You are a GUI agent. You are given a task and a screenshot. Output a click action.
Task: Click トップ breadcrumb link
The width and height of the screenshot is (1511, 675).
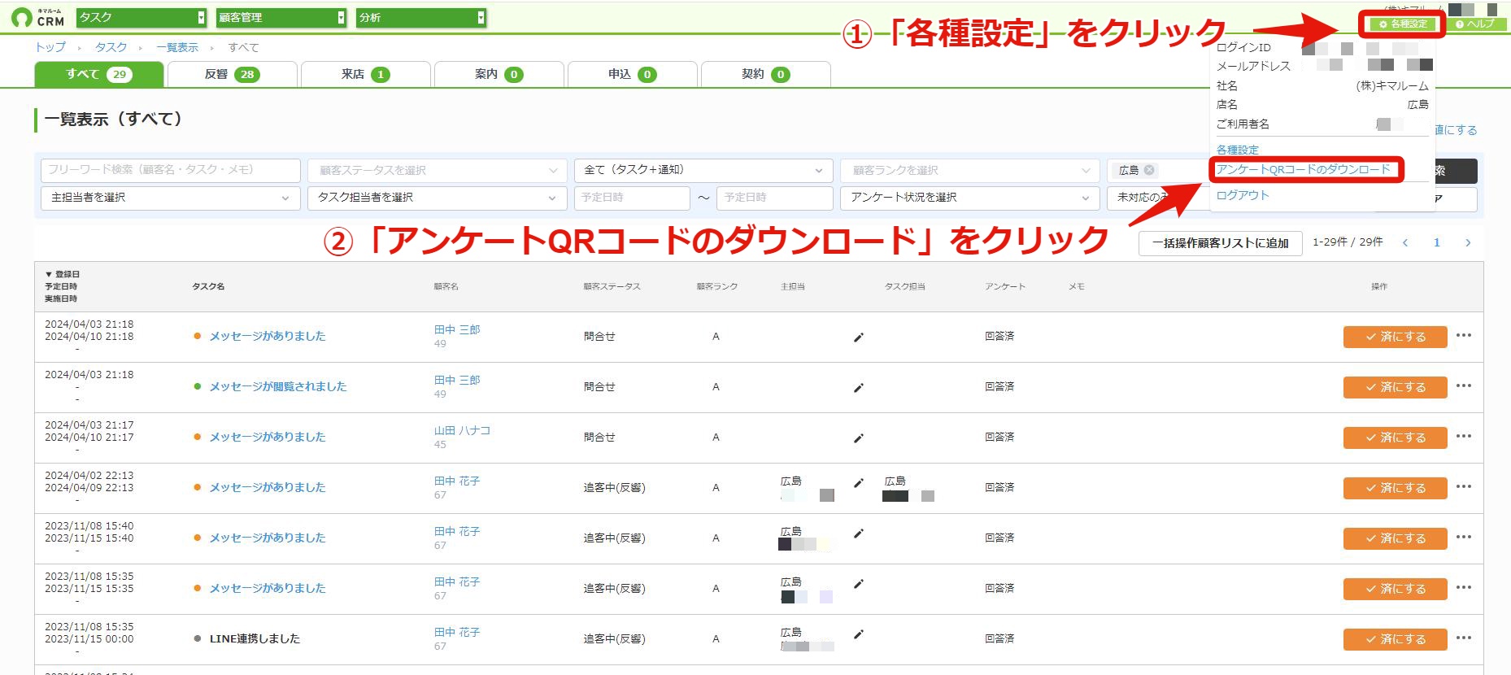pyautogui.click(x=50, y=47)
